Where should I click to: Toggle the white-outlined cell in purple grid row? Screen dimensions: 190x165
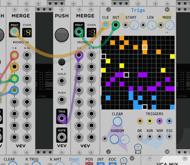click(x=126, y=75)
